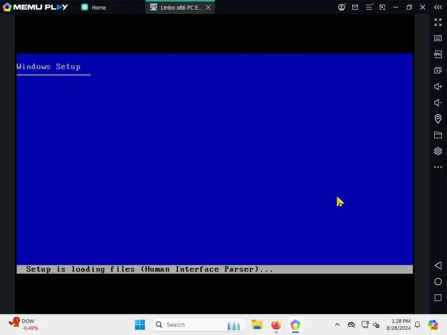The height and width of the screenshot is (335, 447).
Task: Click the cloud sync tray icon
Action: coord(351,325)
